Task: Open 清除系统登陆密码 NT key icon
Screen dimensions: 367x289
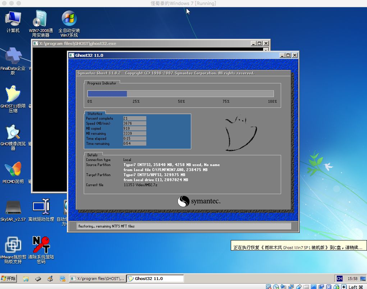Action: click(x=41, y=250)
